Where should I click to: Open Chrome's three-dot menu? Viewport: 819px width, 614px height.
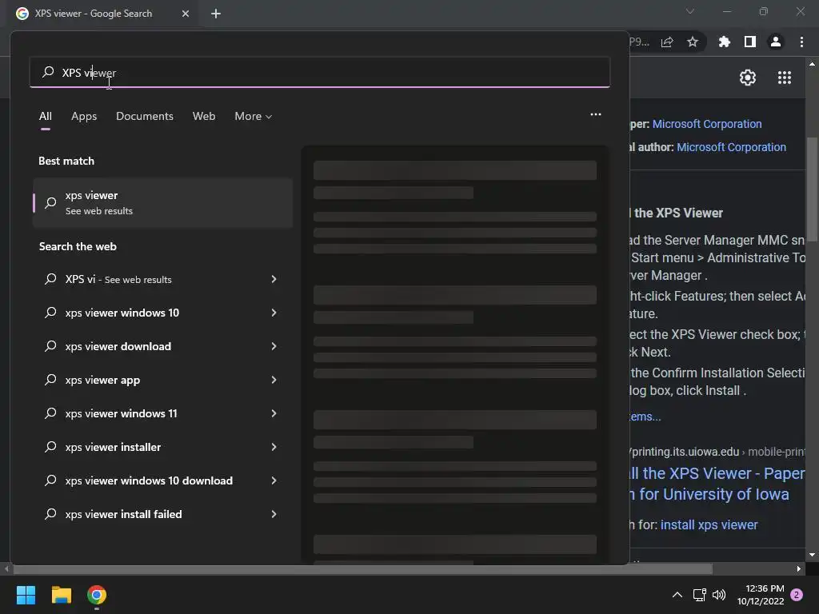click(801, 42)
